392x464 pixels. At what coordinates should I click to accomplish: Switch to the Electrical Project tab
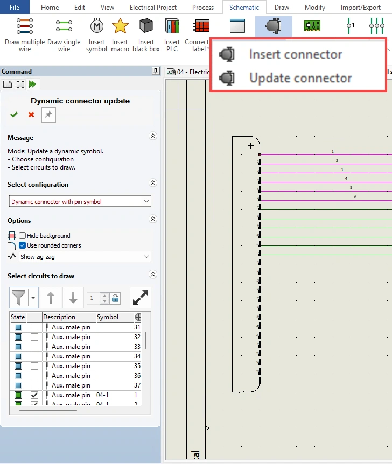pyautogui.click(x=153, y=8)
